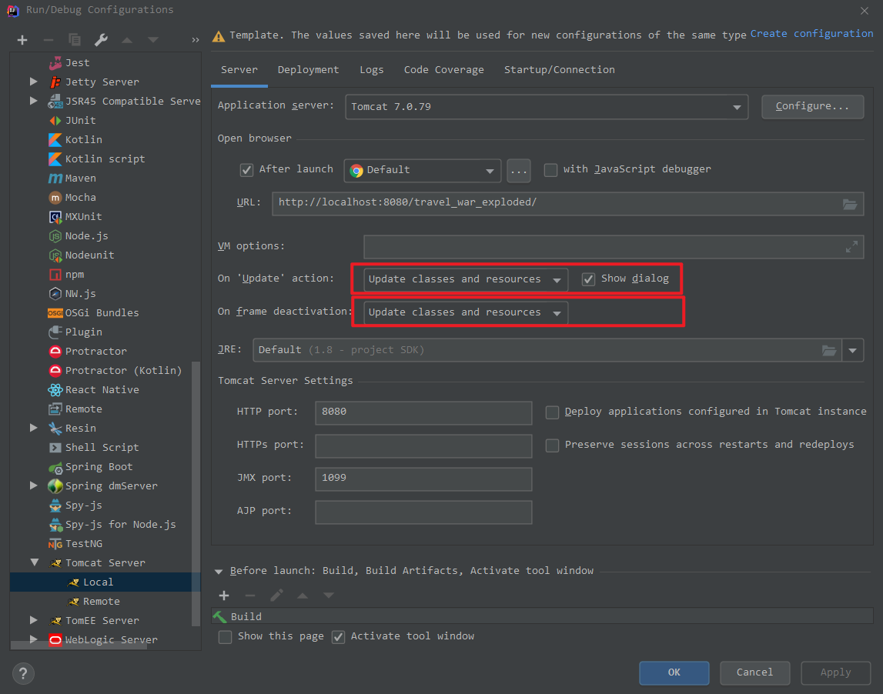The image size is (883, 694).
Task: Select the npm icon
Action: point(55,275)
